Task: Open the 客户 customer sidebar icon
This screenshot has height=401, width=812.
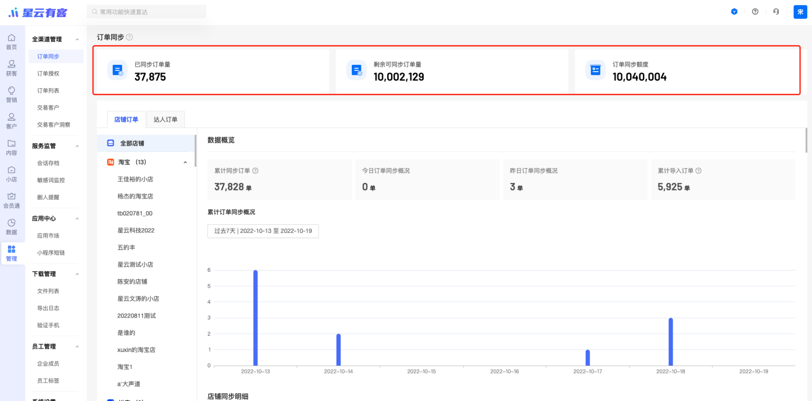Action: [12, 121]
